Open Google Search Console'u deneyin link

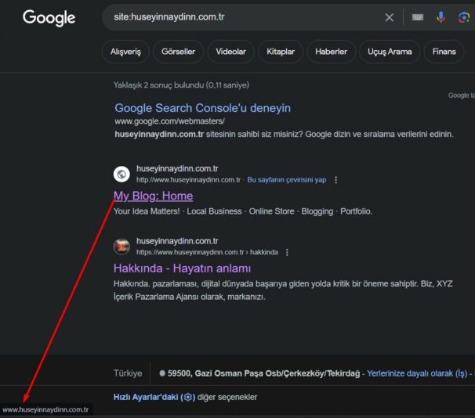click(x=202, y=108)
